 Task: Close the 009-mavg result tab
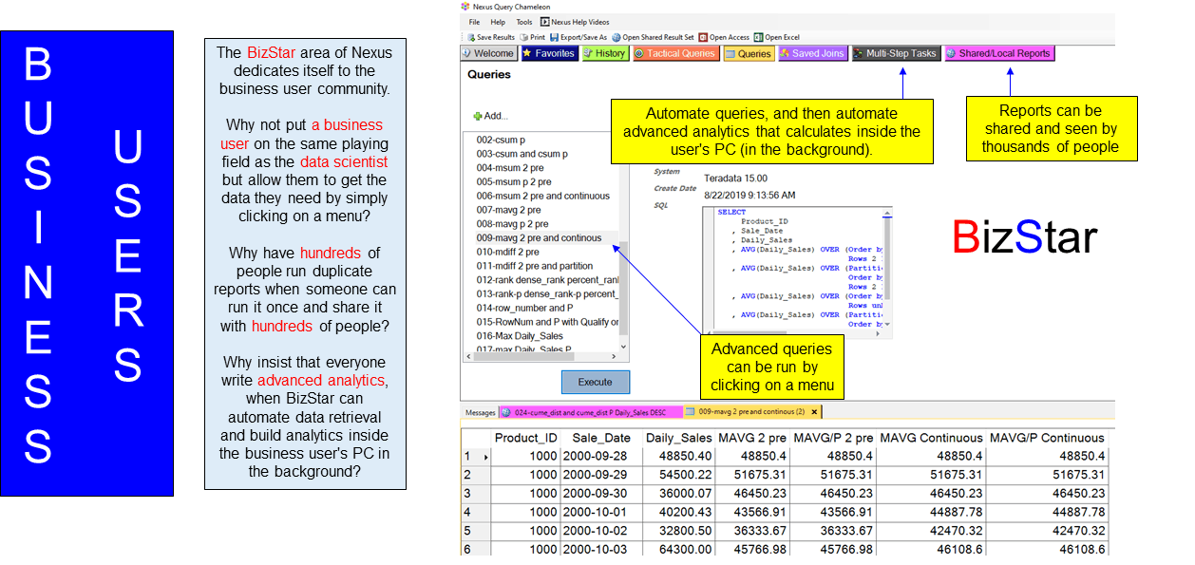[x=814, y=412]
